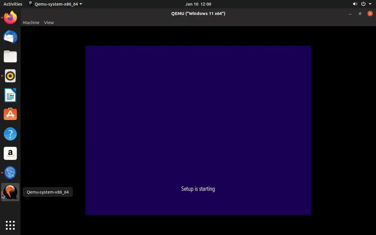Open the Help icon in dock
The height and width of the screenshot is (235, 376).
pyautogui.click(x=10, y=134)
